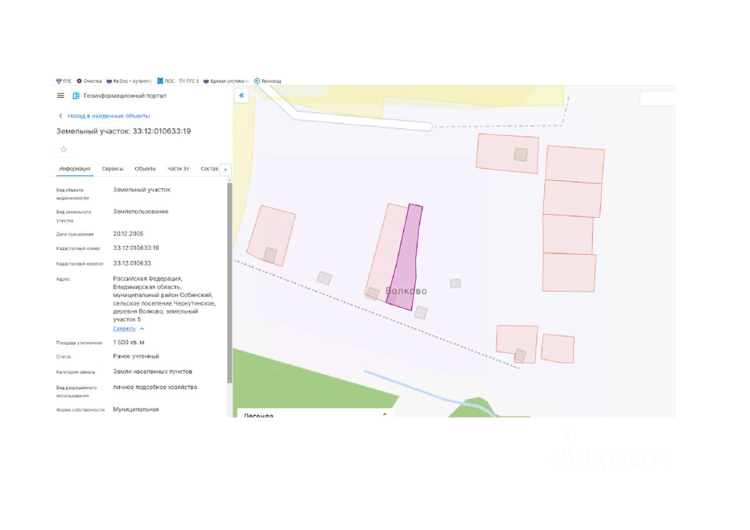The width and height of the screenshot is (750, 530).
Task: Click the Легенда panel title
Action: tap(258, 415)
